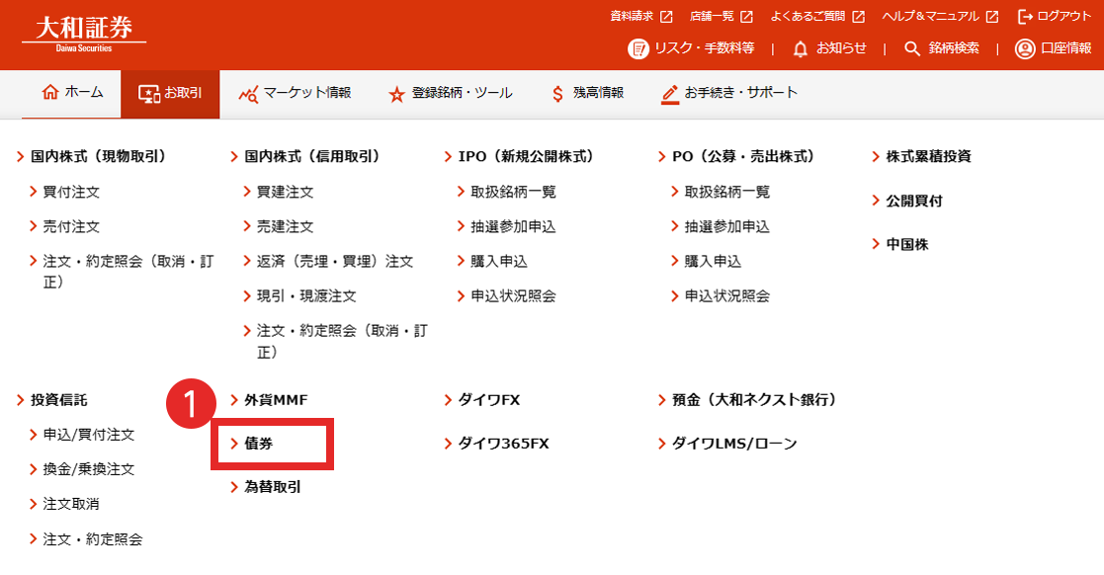
Task: Open 口座情報 text link
Action: click(x=1066, y=48)
